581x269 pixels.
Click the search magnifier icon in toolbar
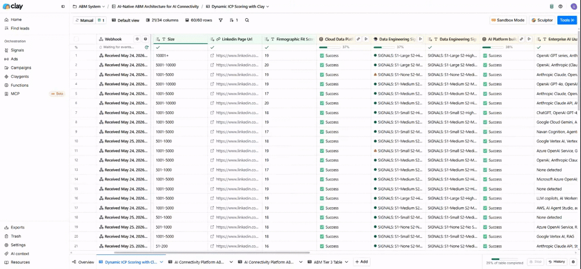coord(247,20)
